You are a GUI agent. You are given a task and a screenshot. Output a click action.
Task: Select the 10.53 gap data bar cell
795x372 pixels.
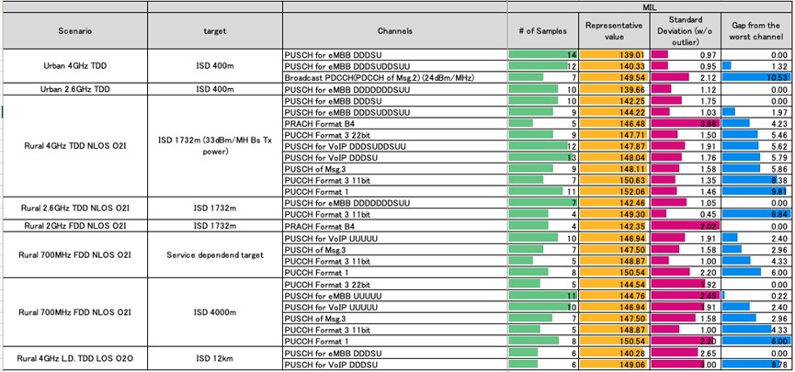[x=755, y=78]
